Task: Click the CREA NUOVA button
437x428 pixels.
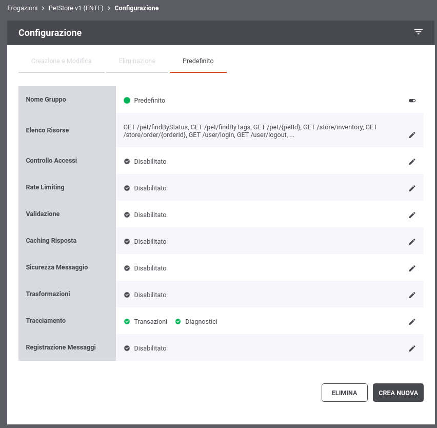Action: click(x=398, y=393)
